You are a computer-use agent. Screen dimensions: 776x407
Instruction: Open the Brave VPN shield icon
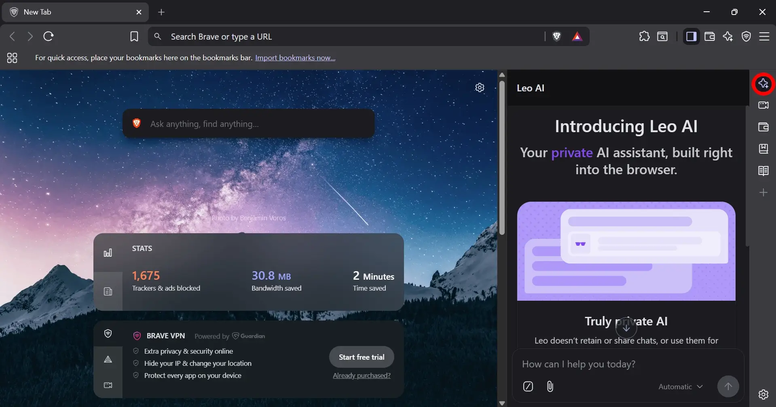[x=746, y=36]
